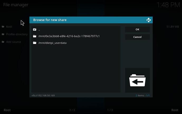Screen dimensions: 182x114
Task: Click the "Browse for new share" title
Action: (50, 20)
